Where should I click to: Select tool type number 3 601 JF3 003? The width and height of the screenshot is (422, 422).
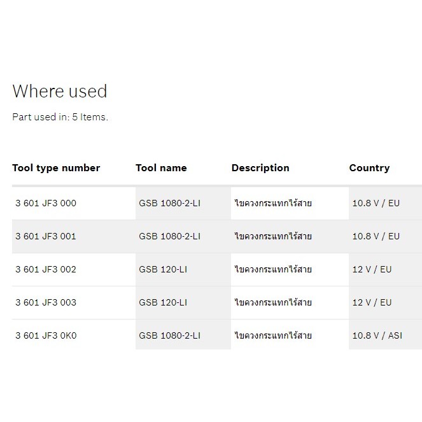coord(46,302)
